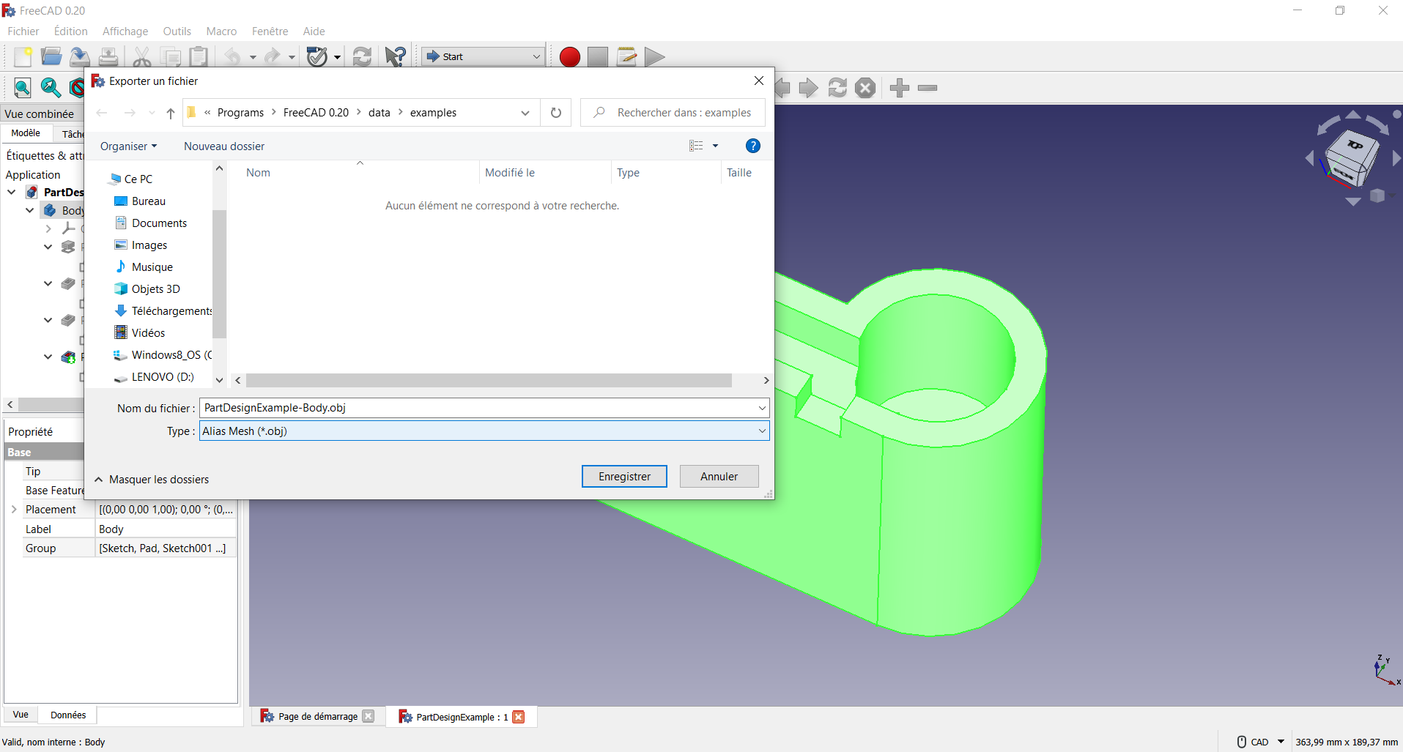Select the Cut tool (scissors)
This screenshot has width=1403, height=752.
click(x=141, y=56)
